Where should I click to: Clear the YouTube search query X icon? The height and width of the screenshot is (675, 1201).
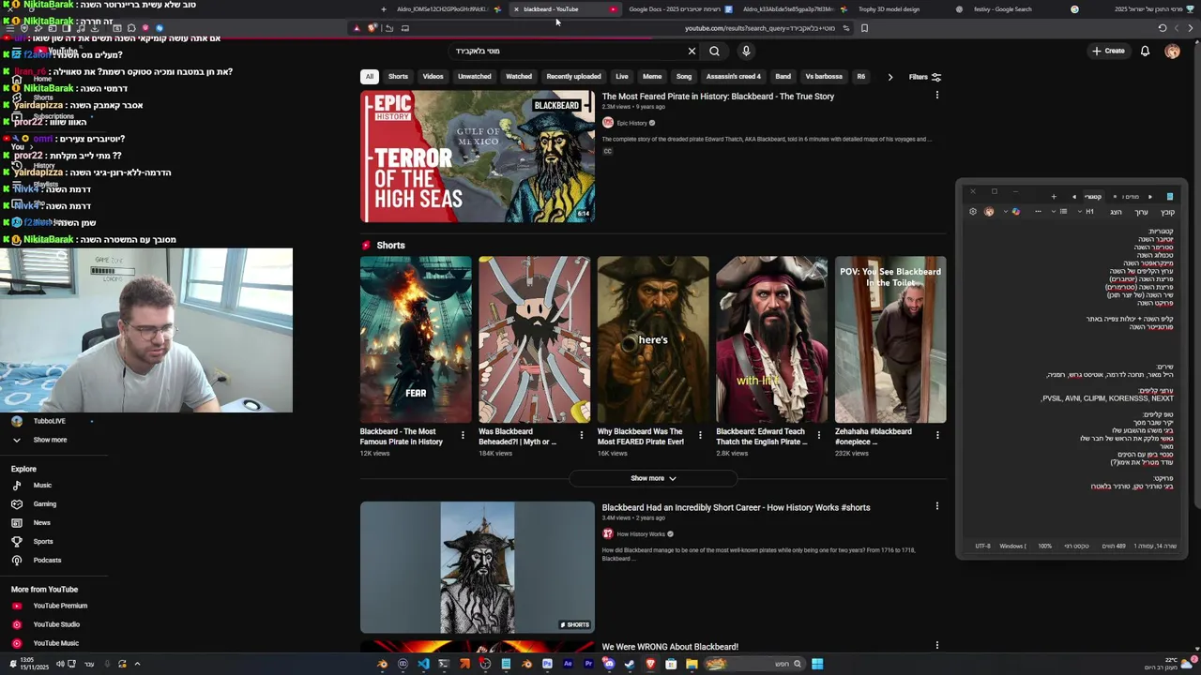tap(692, 52)
